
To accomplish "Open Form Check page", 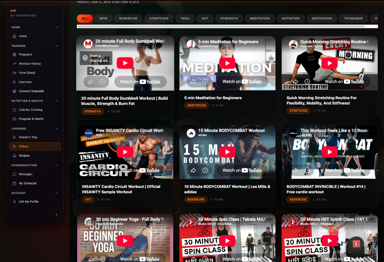I will point(35,73).
